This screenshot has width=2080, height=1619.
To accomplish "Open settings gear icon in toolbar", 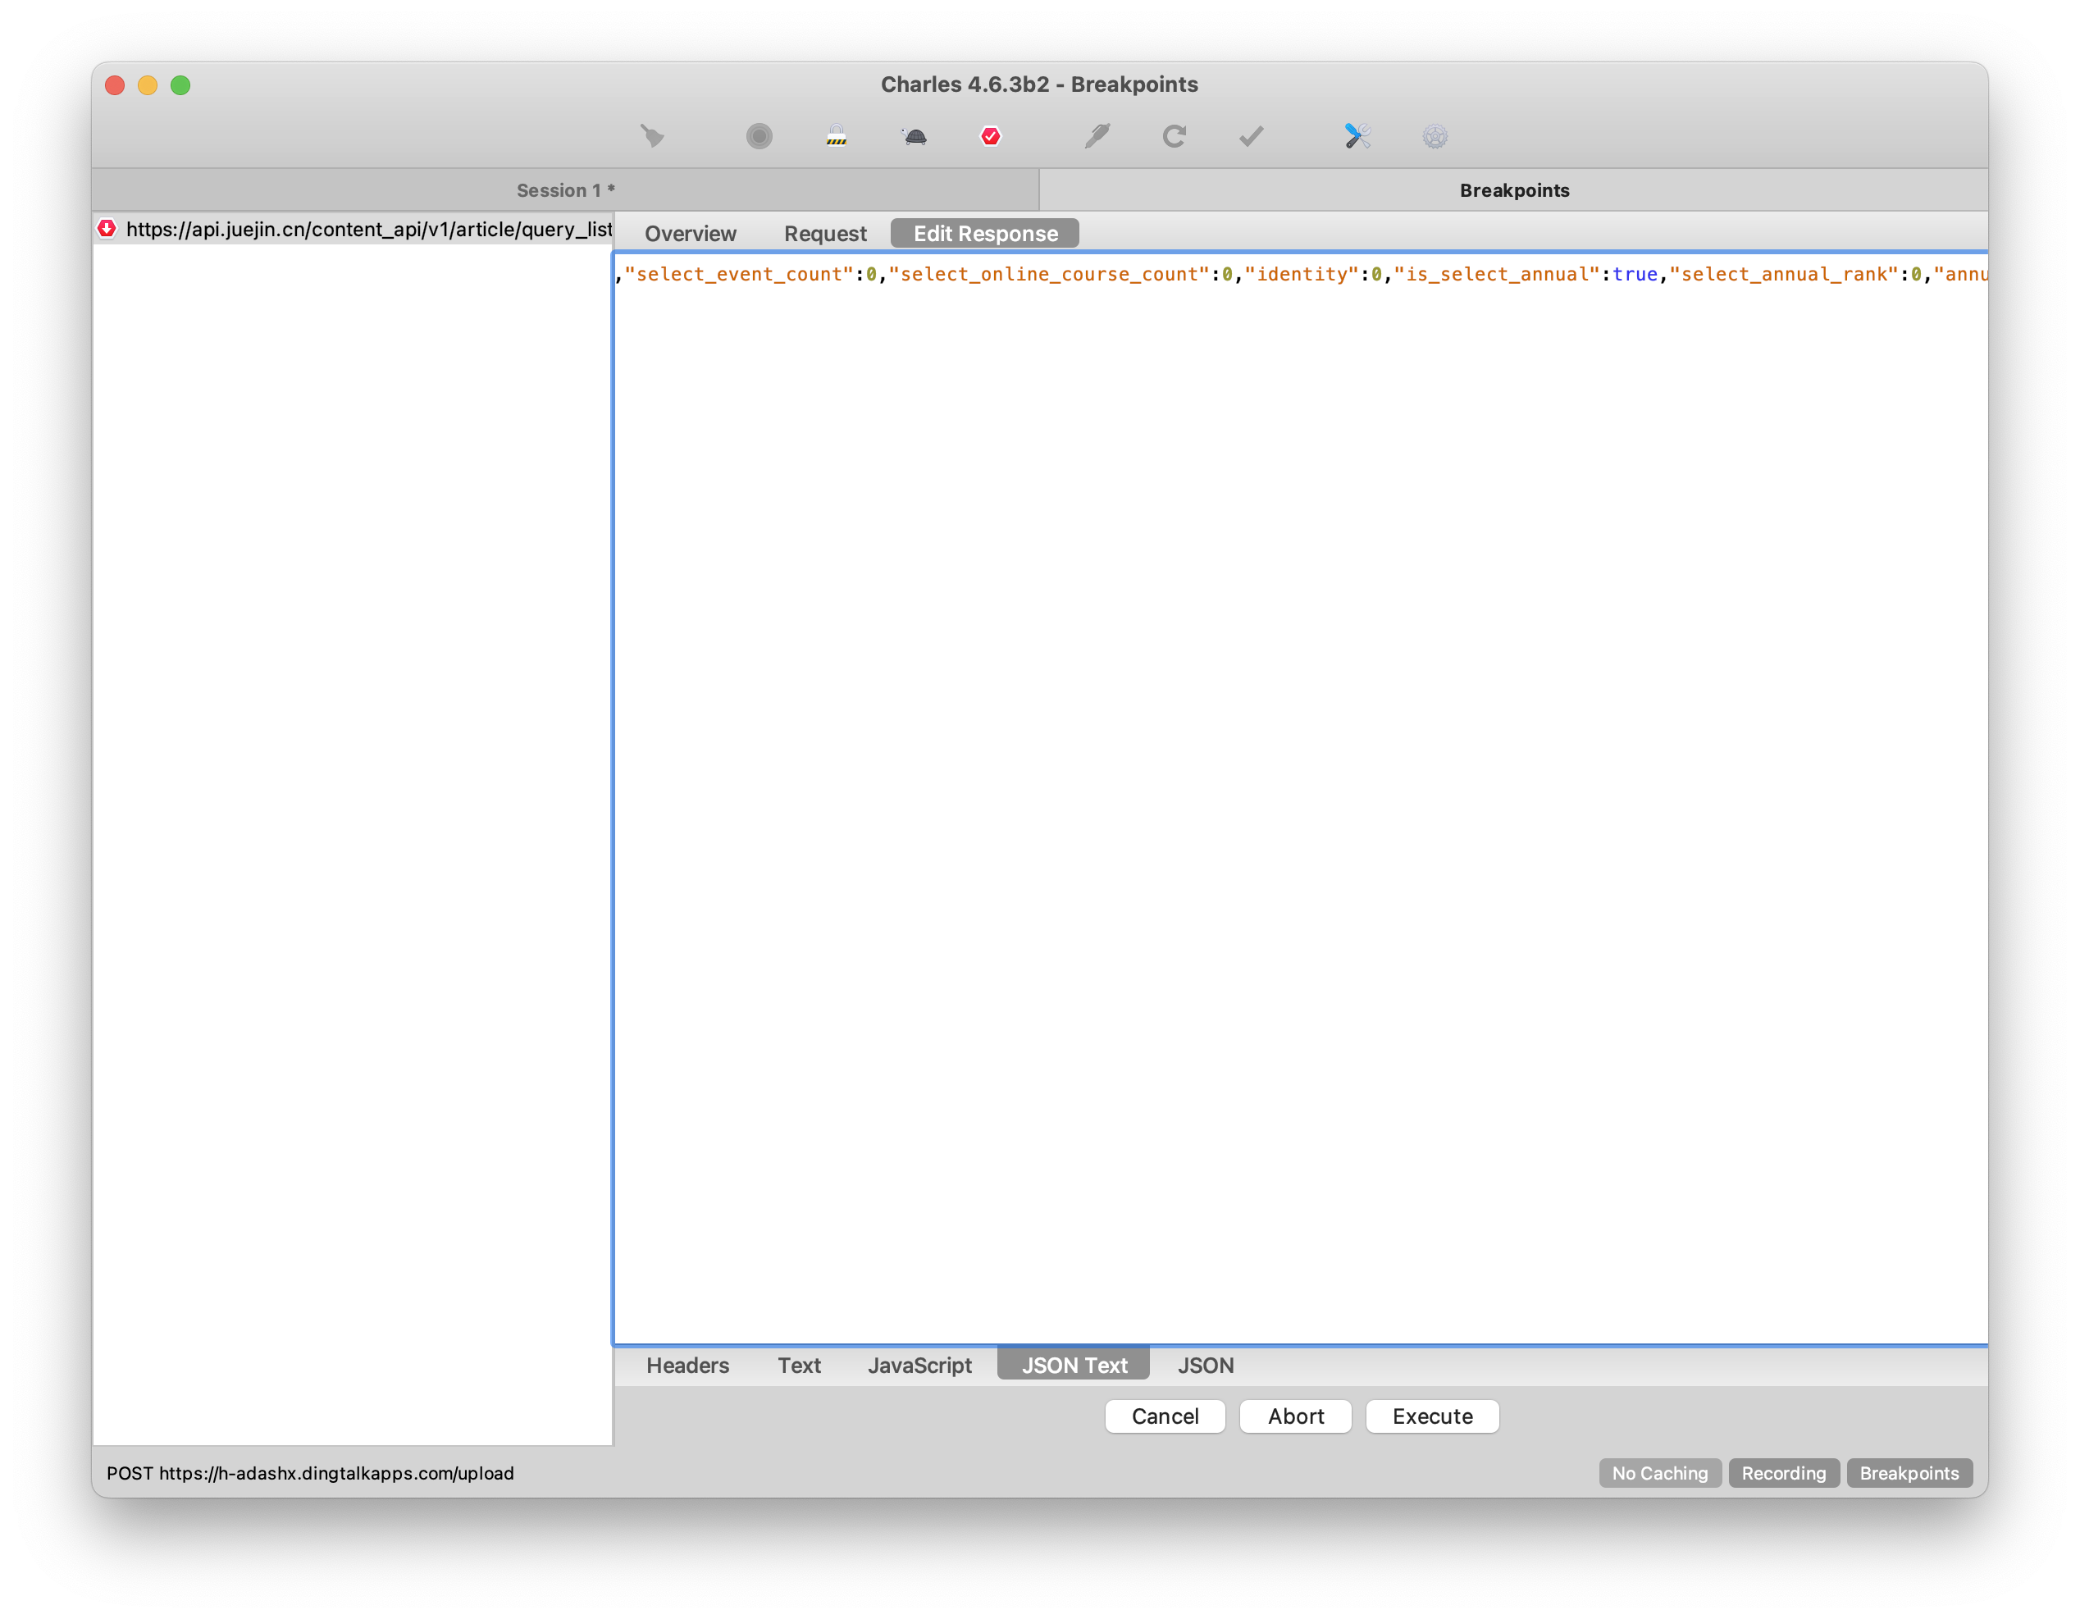I will coord(1435,136).
